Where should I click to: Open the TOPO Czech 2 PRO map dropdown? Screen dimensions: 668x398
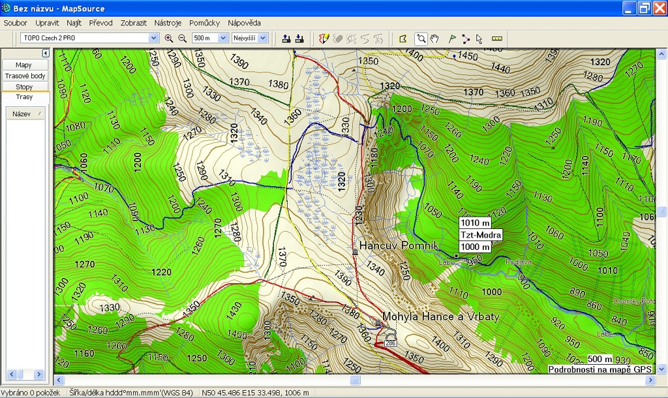click(154, 38)
